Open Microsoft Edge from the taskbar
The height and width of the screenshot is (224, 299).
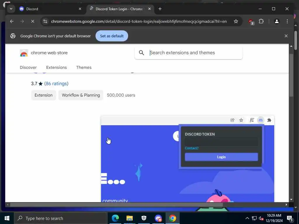115,218
